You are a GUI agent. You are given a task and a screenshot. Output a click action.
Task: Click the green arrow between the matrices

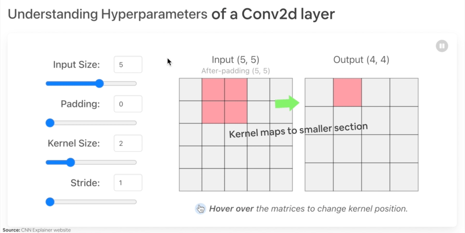click(287, 103)
